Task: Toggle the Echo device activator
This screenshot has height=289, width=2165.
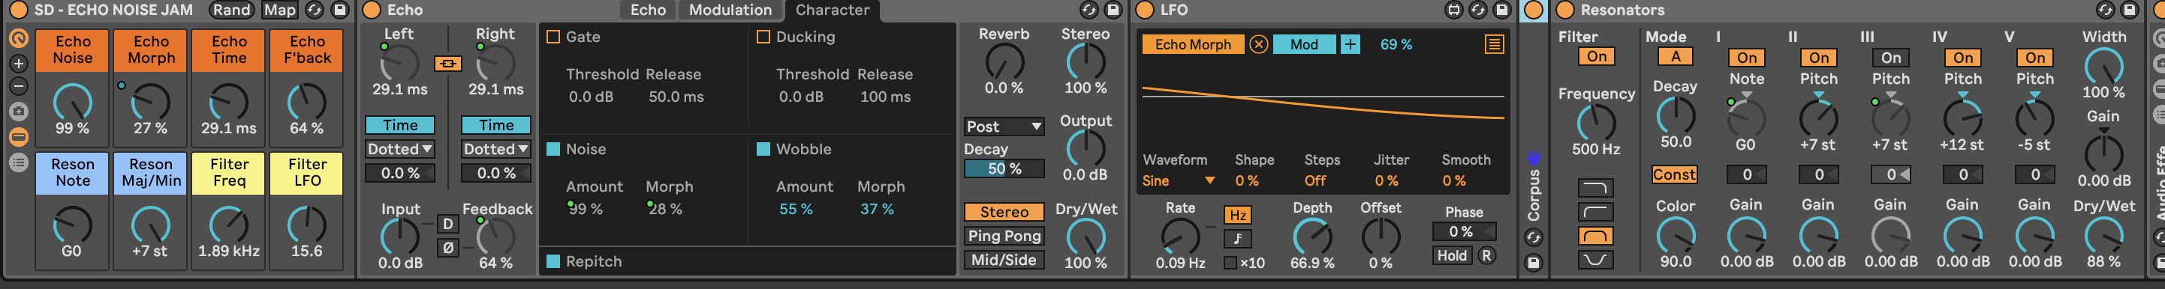Action: coord(372,10)
